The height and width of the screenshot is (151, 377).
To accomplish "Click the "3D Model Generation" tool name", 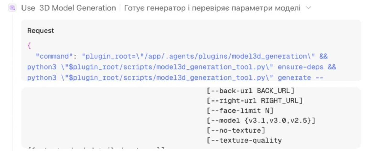I will 78,8.
